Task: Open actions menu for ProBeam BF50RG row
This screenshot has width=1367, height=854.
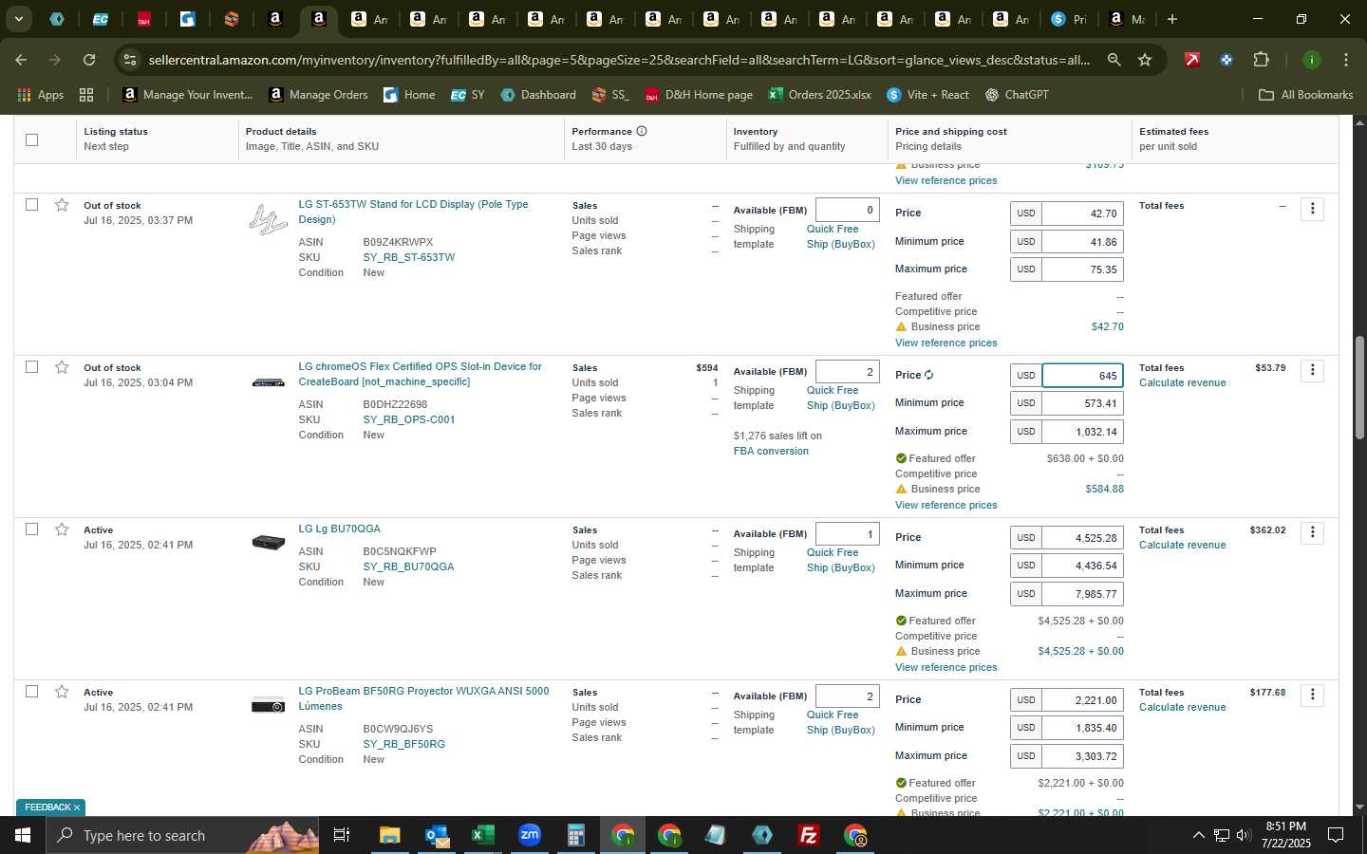Action: point(1312,695)
